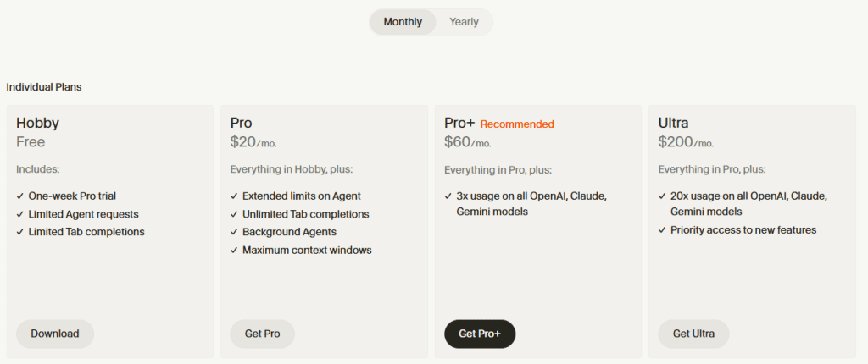This screenshot has width=868, height=364.
Task: Select the Get Ultra button
Action: click(x=693, y=334)
